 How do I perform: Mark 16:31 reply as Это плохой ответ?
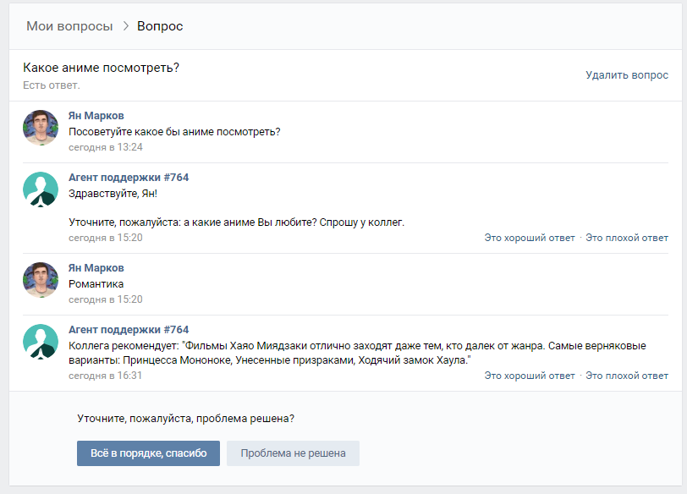[627, 376]
